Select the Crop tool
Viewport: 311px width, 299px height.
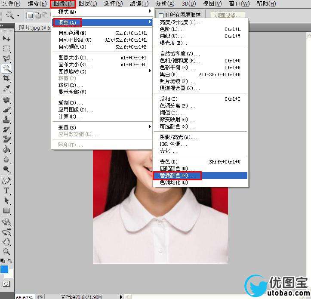[6, 78]
